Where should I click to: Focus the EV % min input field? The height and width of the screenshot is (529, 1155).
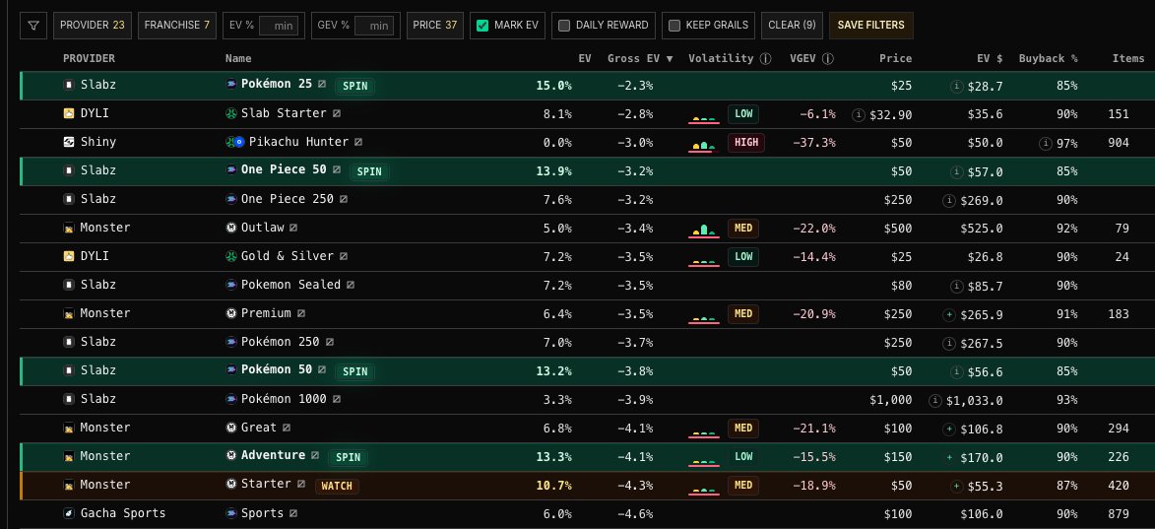280,26
